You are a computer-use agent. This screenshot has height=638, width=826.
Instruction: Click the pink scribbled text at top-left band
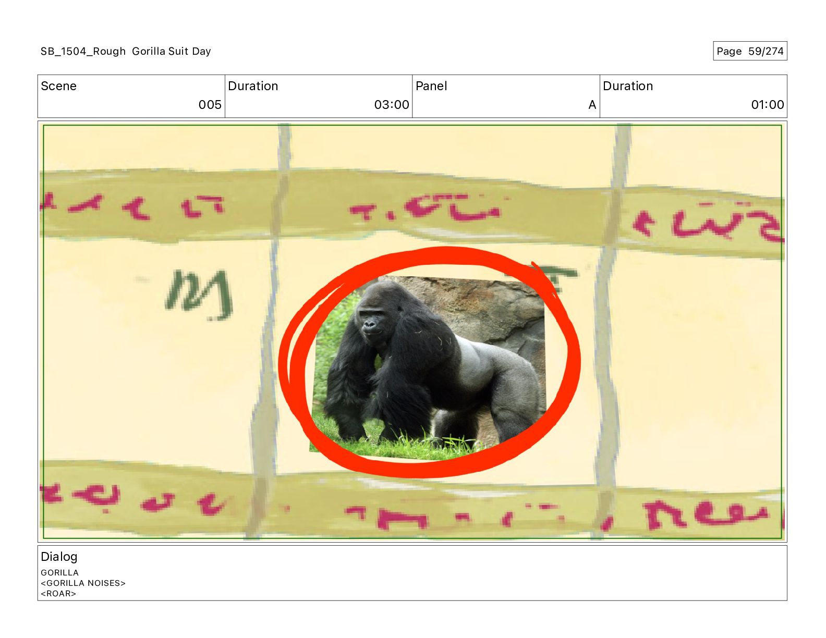(133, 206)
